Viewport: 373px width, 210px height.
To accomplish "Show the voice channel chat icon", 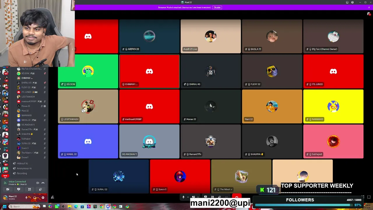I will (369, 14).
